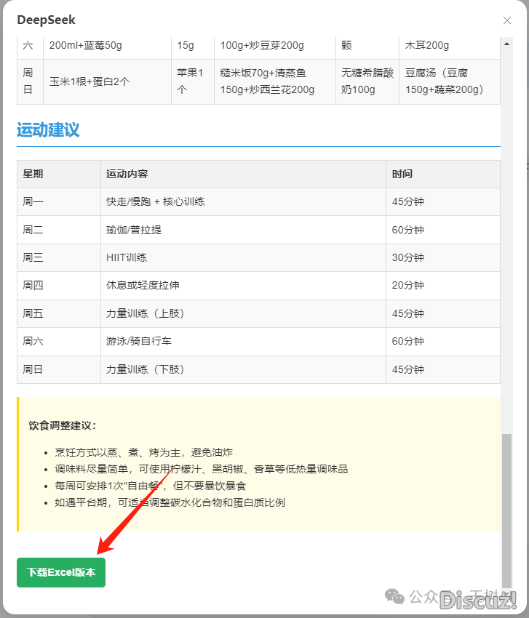Select the 瑜伽/普拉提 cell
This screenshot has height=618, width=529.
point(243,230)
